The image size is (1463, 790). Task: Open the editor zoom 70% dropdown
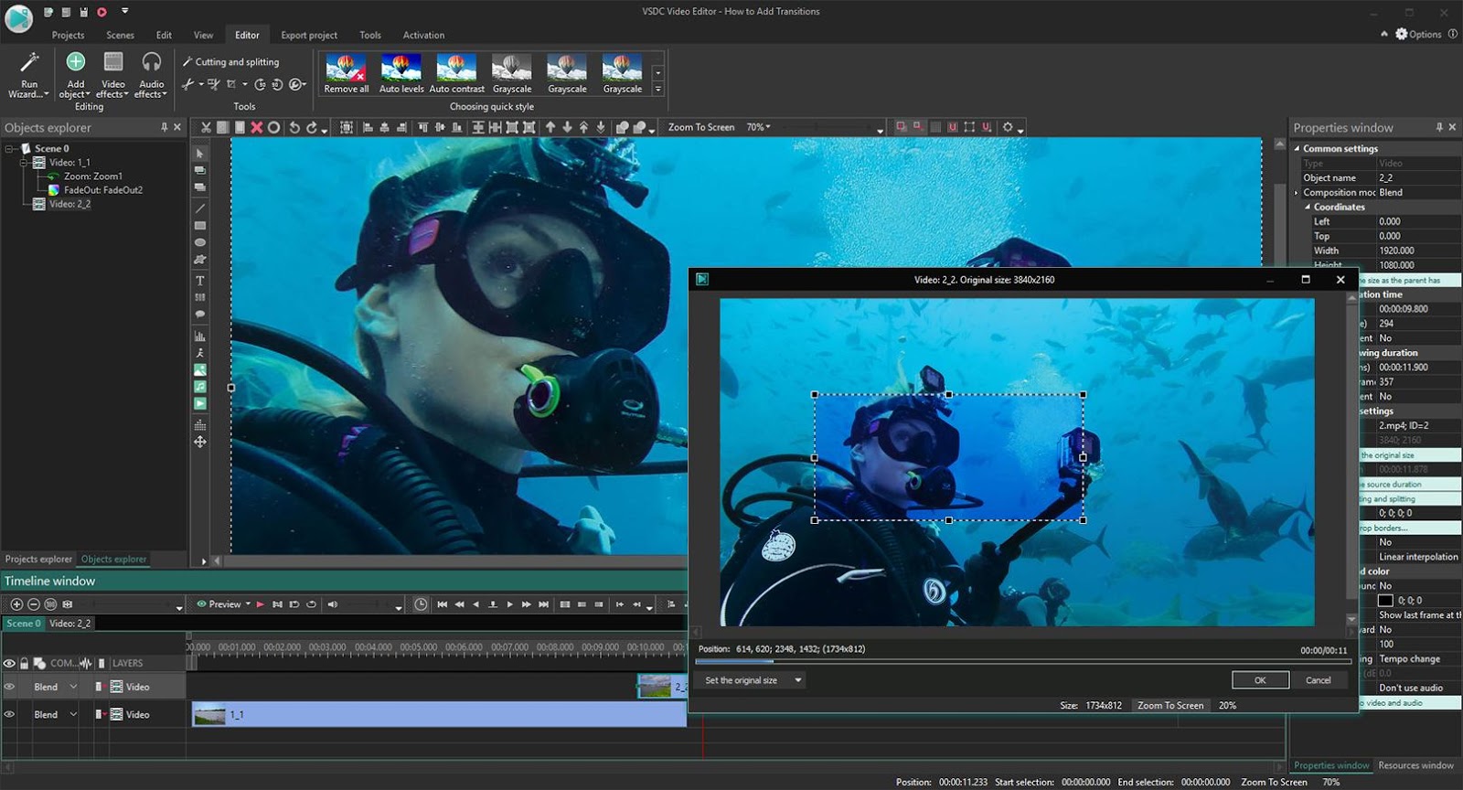coord(759,127)
